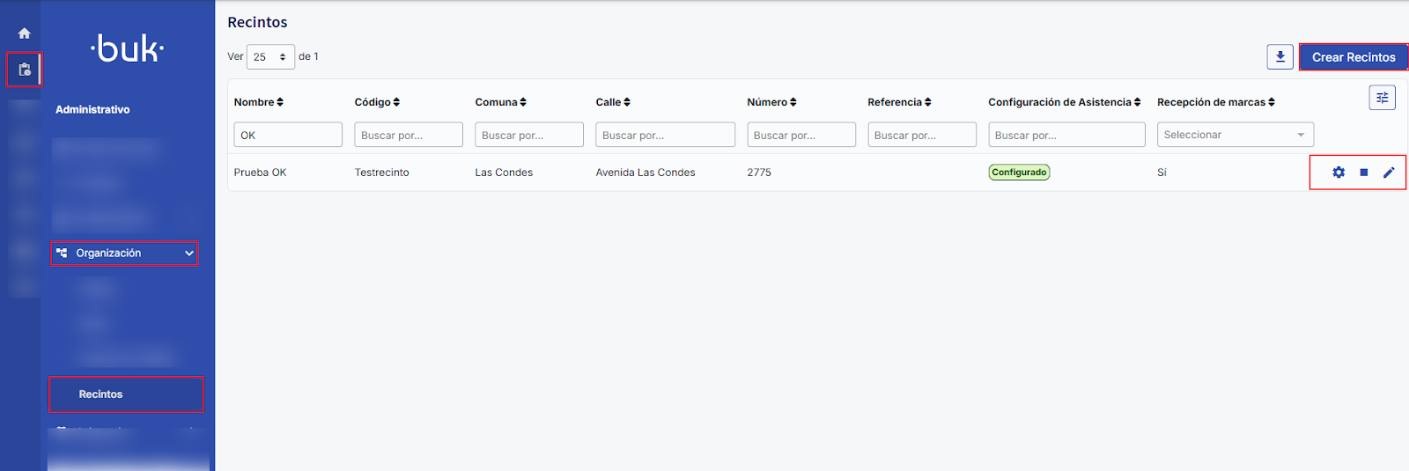The width and height of the screenshot is (1409, 471).
Task: Open Recepción de marcas Seleccionar dropdown
Action: point(1235,135)
